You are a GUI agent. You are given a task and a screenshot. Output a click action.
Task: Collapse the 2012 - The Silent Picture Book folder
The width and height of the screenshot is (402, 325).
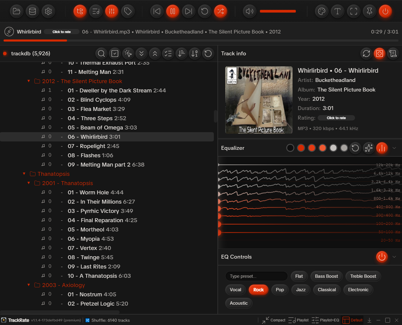29,81
